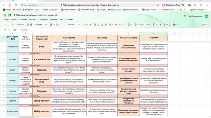The width and height of the screenshot is (211, 118).
Task: Click the print icon in the toolbar
Action: pos(28,25)
